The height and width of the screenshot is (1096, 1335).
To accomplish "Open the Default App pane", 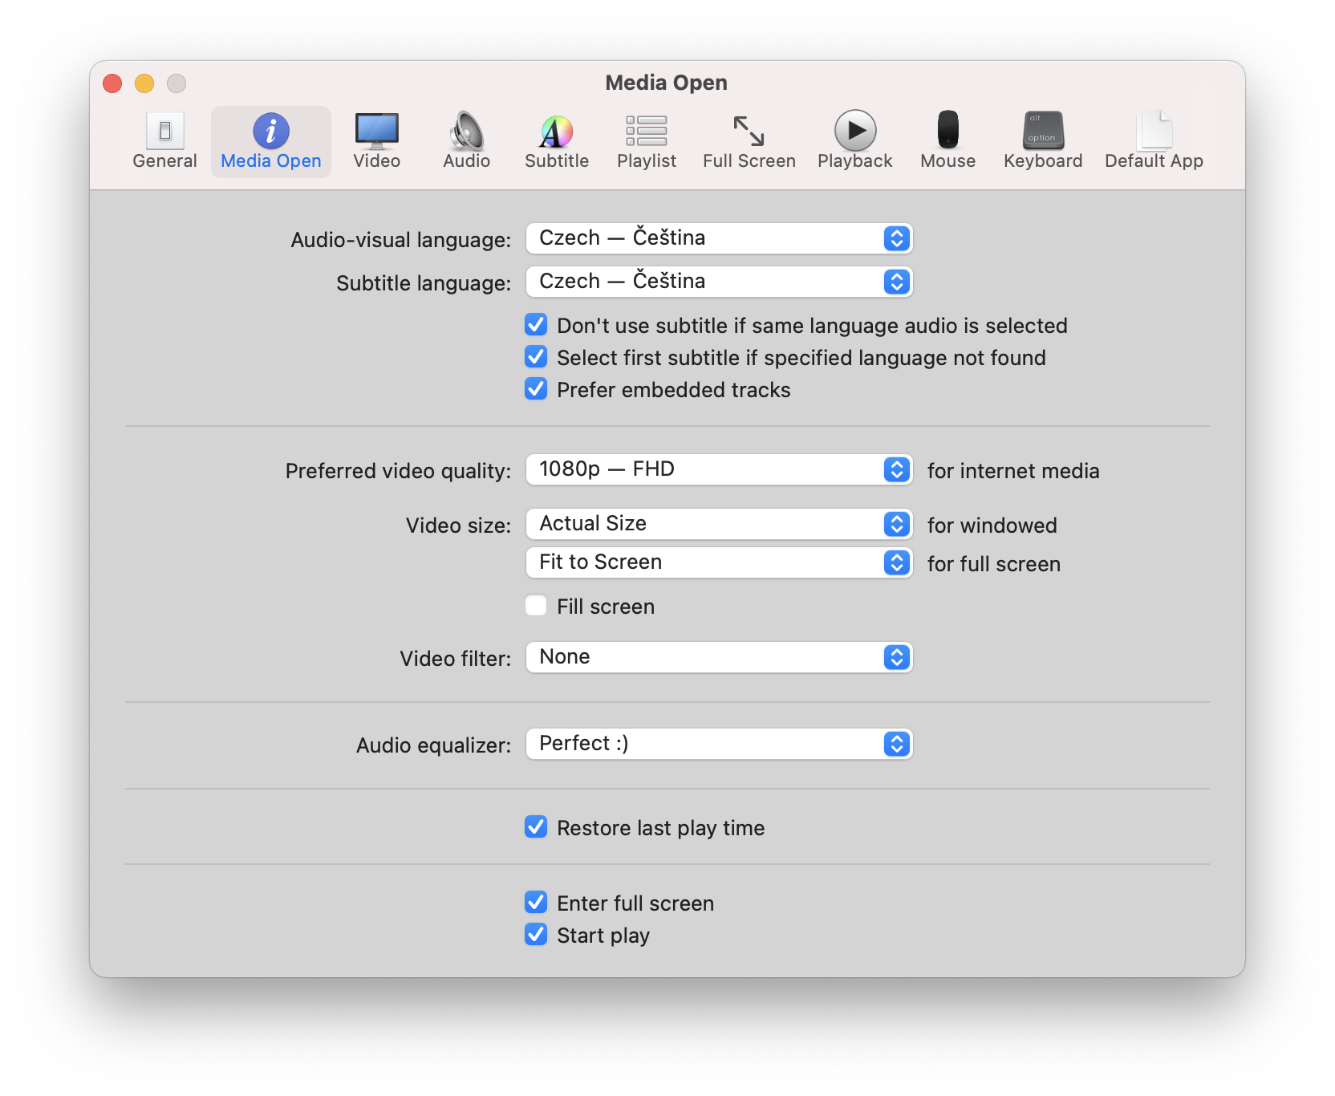I will click(x=1153, y=141).
